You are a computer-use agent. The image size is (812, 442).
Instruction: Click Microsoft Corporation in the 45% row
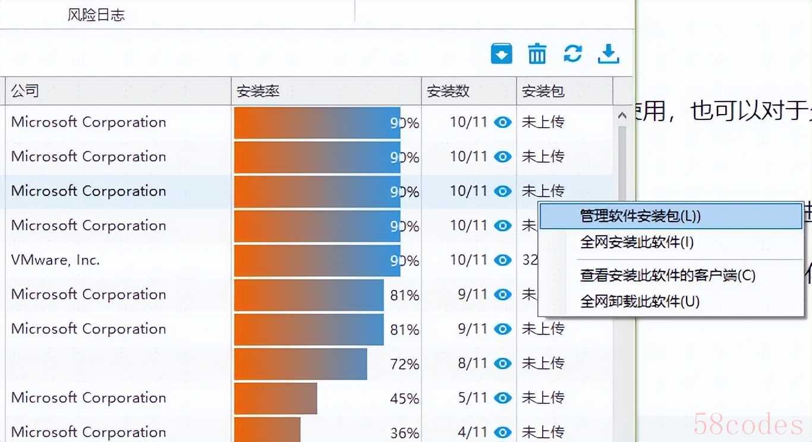(89, 398)
